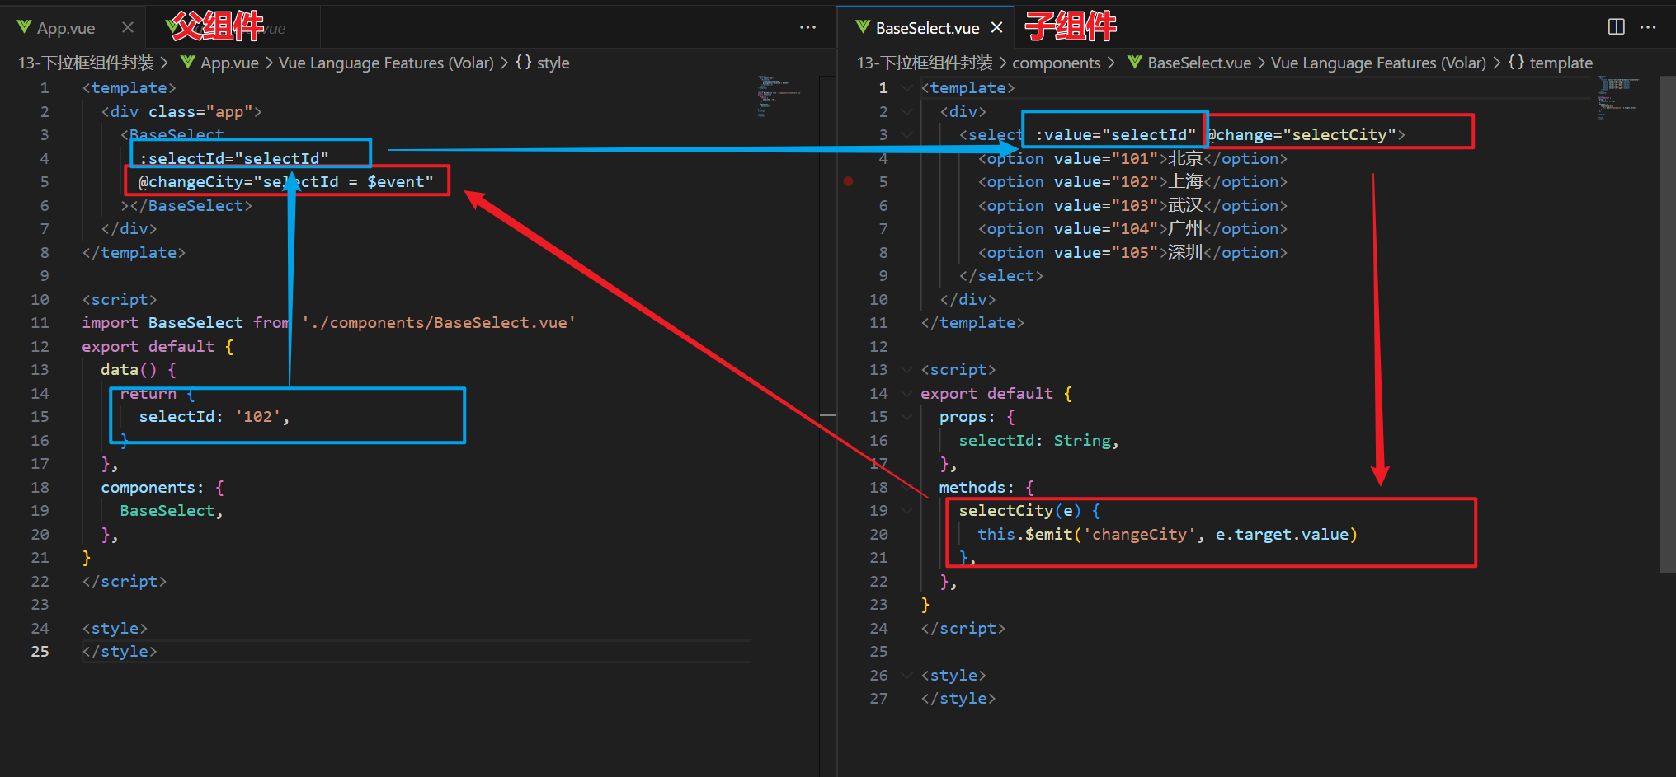Collapse the style fold on right line 26

pyautogui.click(x=906, y=675)
